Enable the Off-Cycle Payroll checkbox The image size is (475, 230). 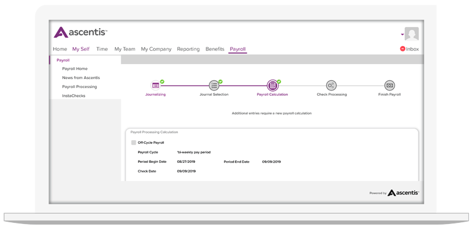click(x=133, y=143)
